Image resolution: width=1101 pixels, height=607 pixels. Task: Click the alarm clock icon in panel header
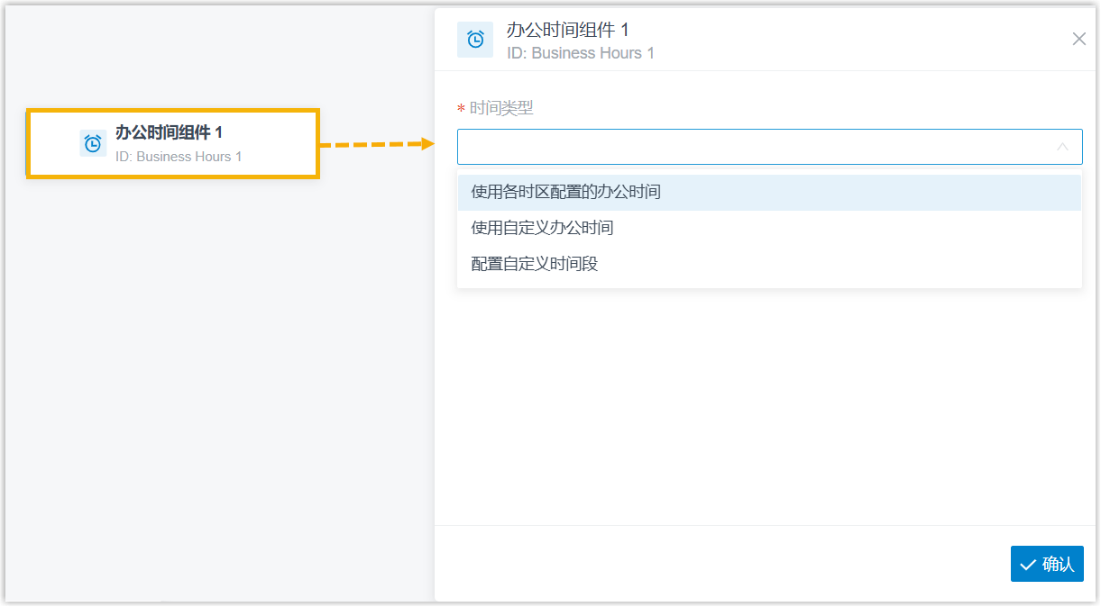tap(475, 40)
